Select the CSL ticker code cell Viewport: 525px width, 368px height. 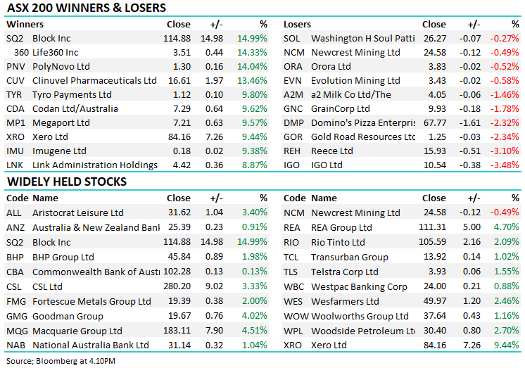click(x=14, y=286)
